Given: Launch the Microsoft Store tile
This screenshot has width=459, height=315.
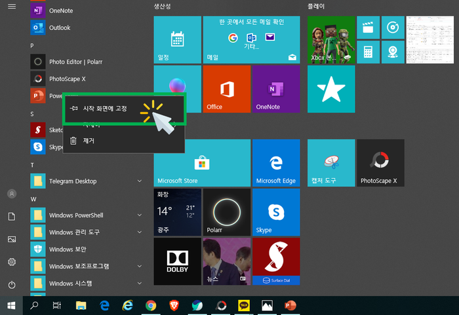Looking at the screenshot, I should point(202,163).
